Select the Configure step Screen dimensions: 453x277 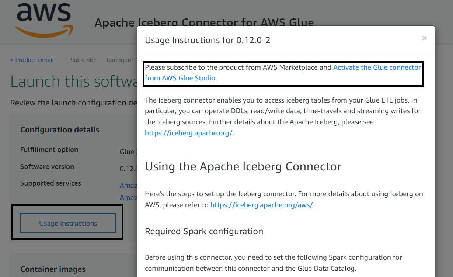click(x=119, y=60)
